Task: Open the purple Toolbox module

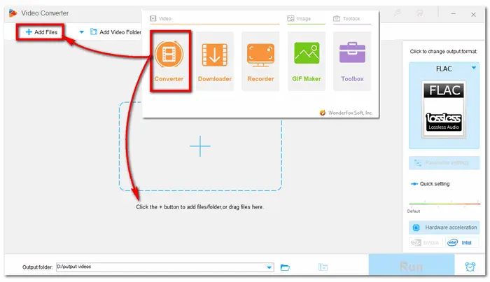Action: tap(352, 61)
